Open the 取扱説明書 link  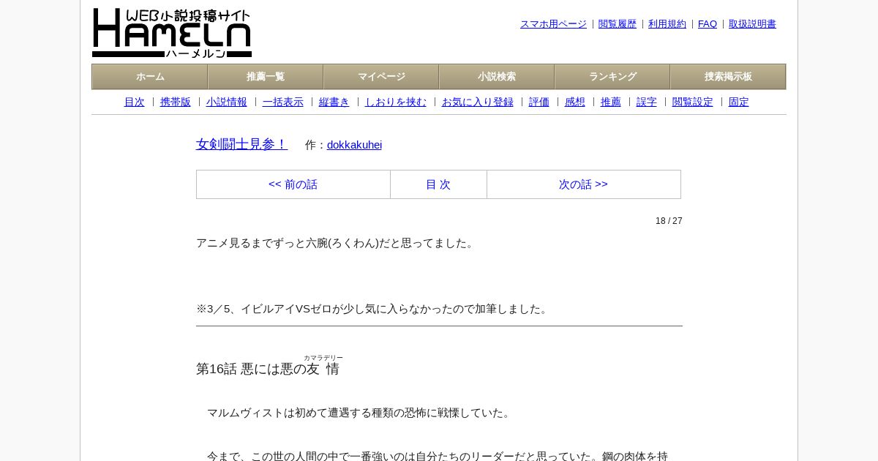(x=752, y=24)
